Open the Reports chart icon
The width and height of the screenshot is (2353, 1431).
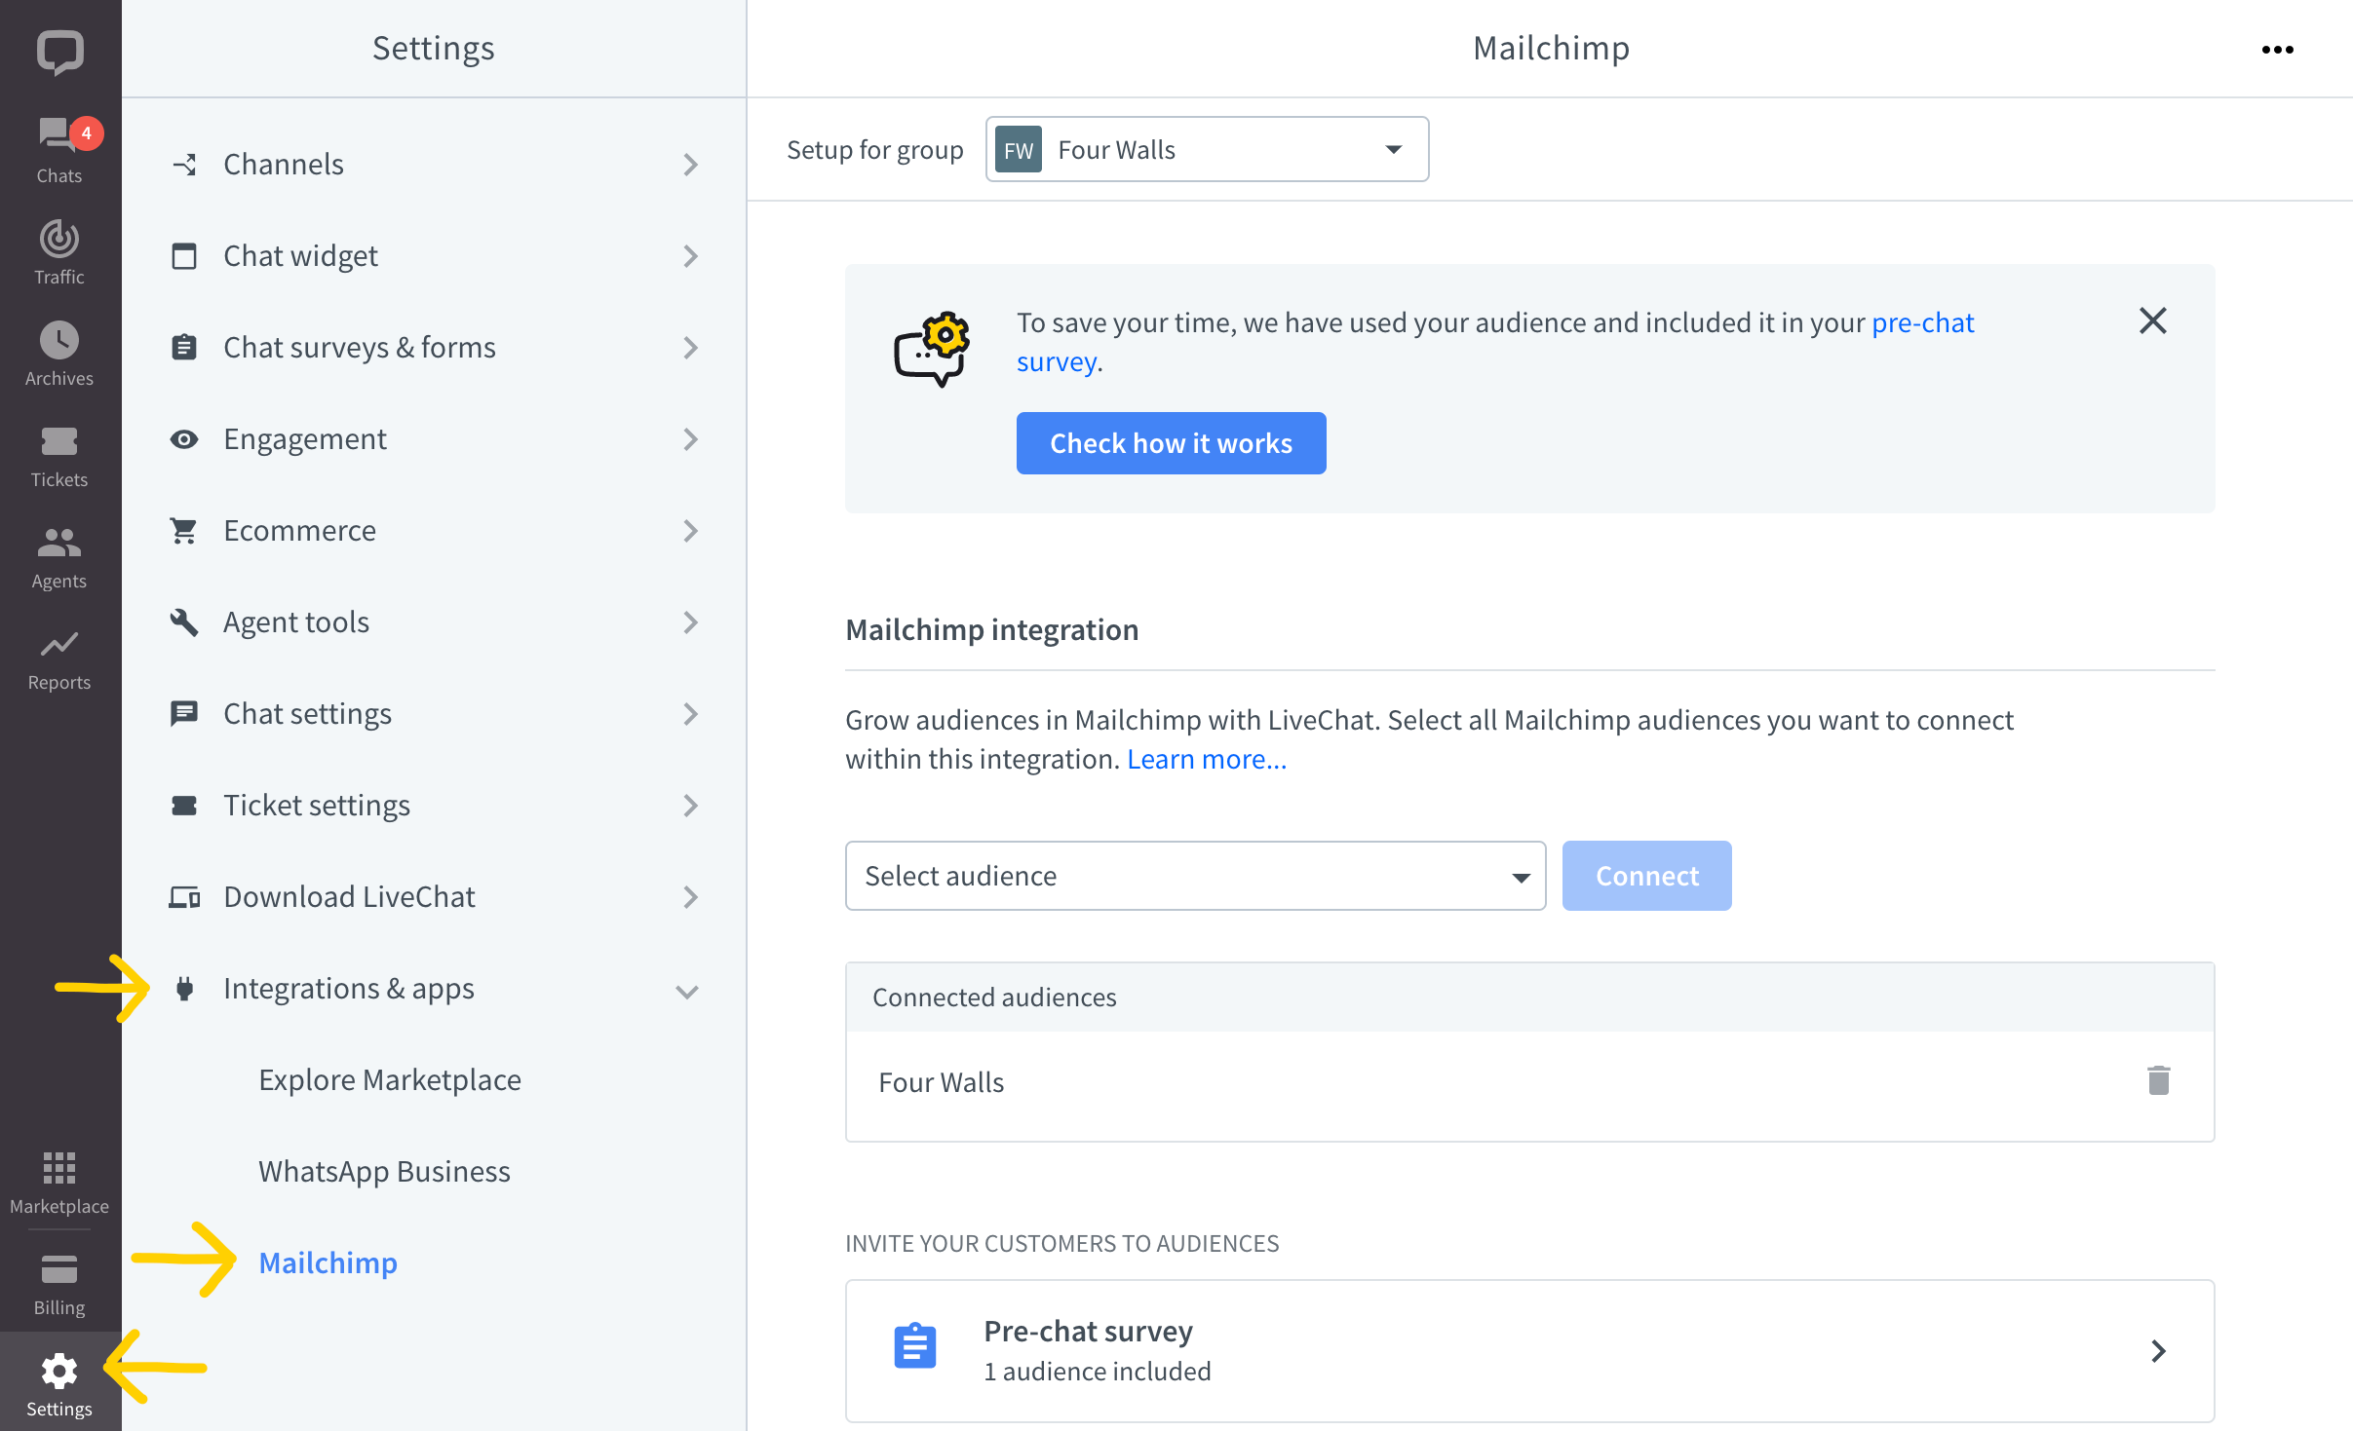[58, 644]
